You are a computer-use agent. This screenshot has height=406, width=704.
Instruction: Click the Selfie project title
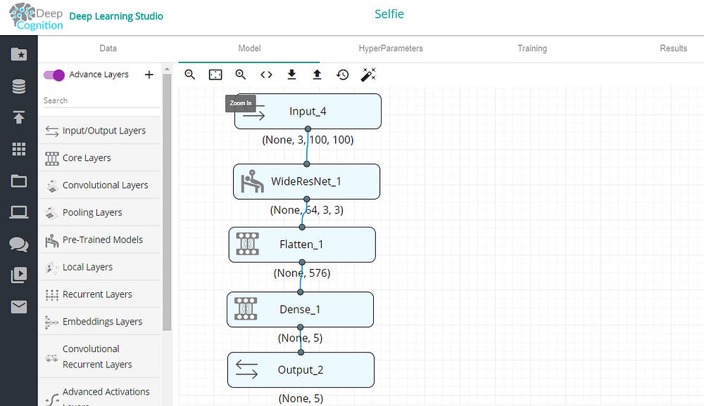point(389,14)
